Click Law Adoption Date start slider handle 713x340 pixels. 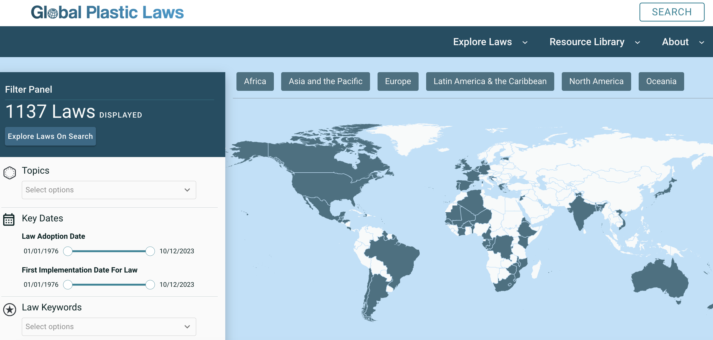[68, 251]
